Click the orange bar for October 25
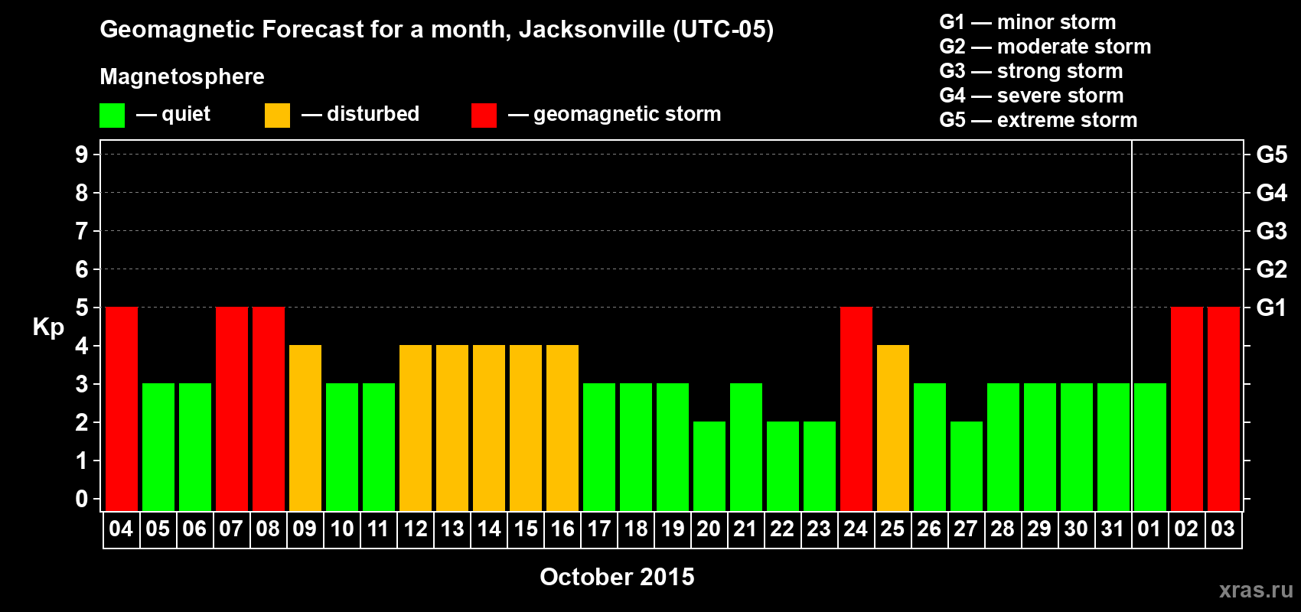The width and height of the screenshot is (1301, 612). click(x=893, y=428)
